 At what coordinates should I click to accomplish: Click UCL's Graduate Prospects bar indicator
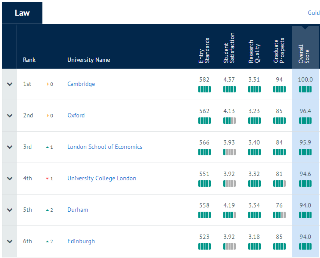[x=279, y=184]
